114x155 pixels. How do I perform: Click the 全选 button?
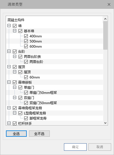[x=16, y=134]
